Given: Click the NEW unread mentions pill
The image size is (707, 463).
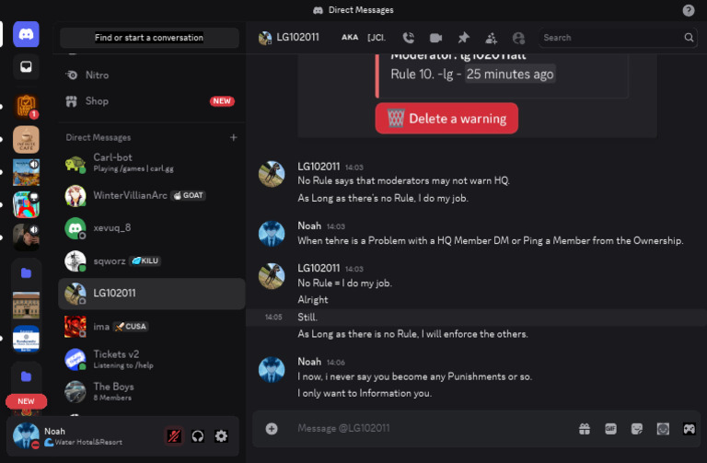Looking at the screenshot, I should (26, 401).
